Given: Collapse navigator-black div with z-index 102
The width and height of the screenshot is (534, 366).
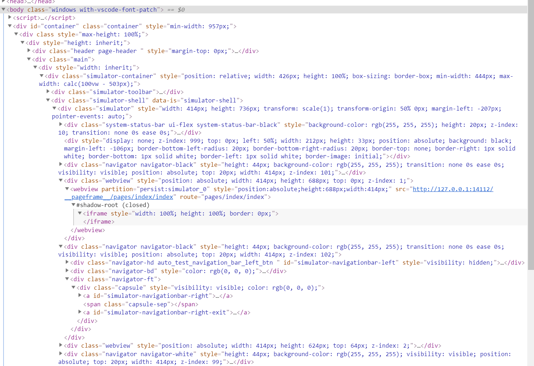Looking at the screenshot, I should (61, 247).
